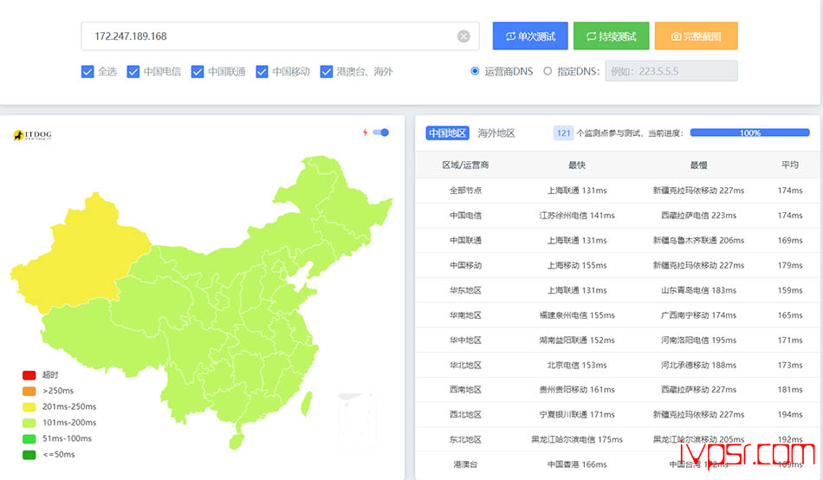Start the 持续测试 continuous test

point(611,36)
